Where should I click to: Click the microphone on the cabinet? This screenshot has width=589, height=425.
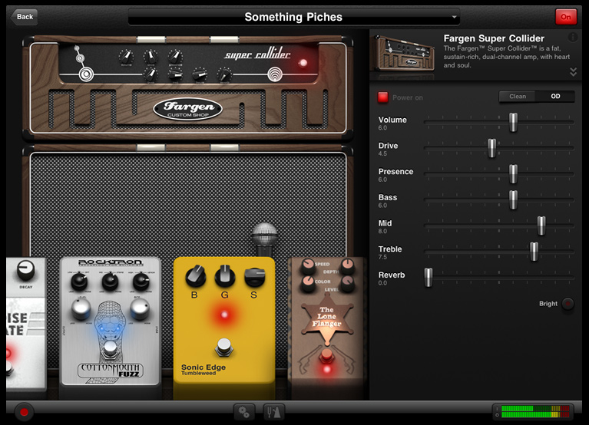(264, 239)
